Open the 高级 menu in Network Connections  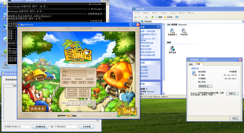coord(182,13)
